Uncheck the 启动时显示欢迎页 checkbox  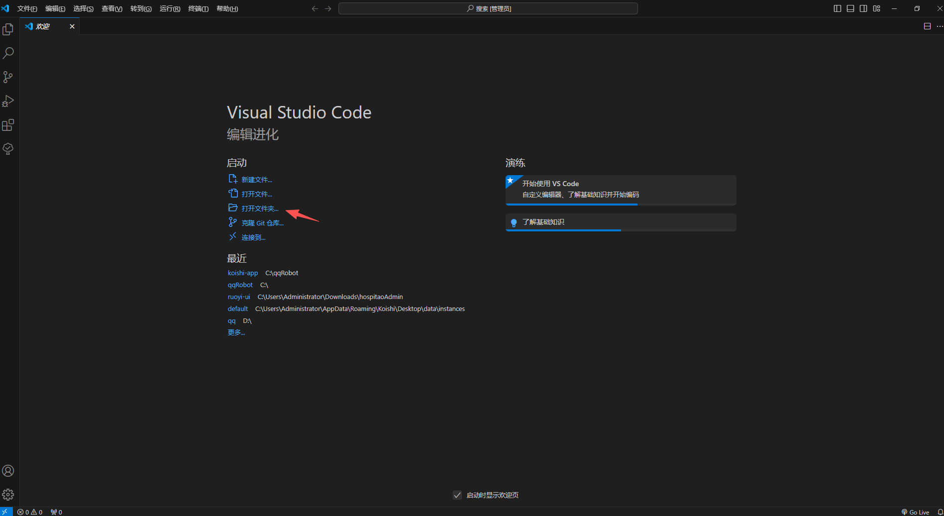[457, 495]
